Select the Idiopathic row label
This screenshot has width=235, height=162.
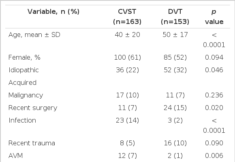coord(23,70)
